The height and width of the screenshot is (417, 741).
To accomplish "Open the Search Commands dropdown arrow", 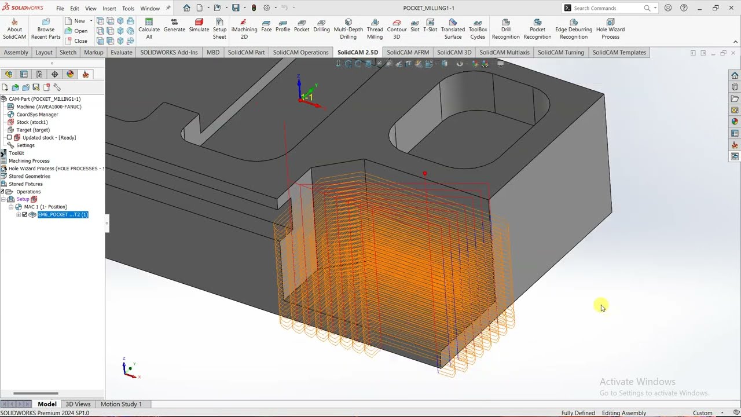I will [x=655, y=8].
